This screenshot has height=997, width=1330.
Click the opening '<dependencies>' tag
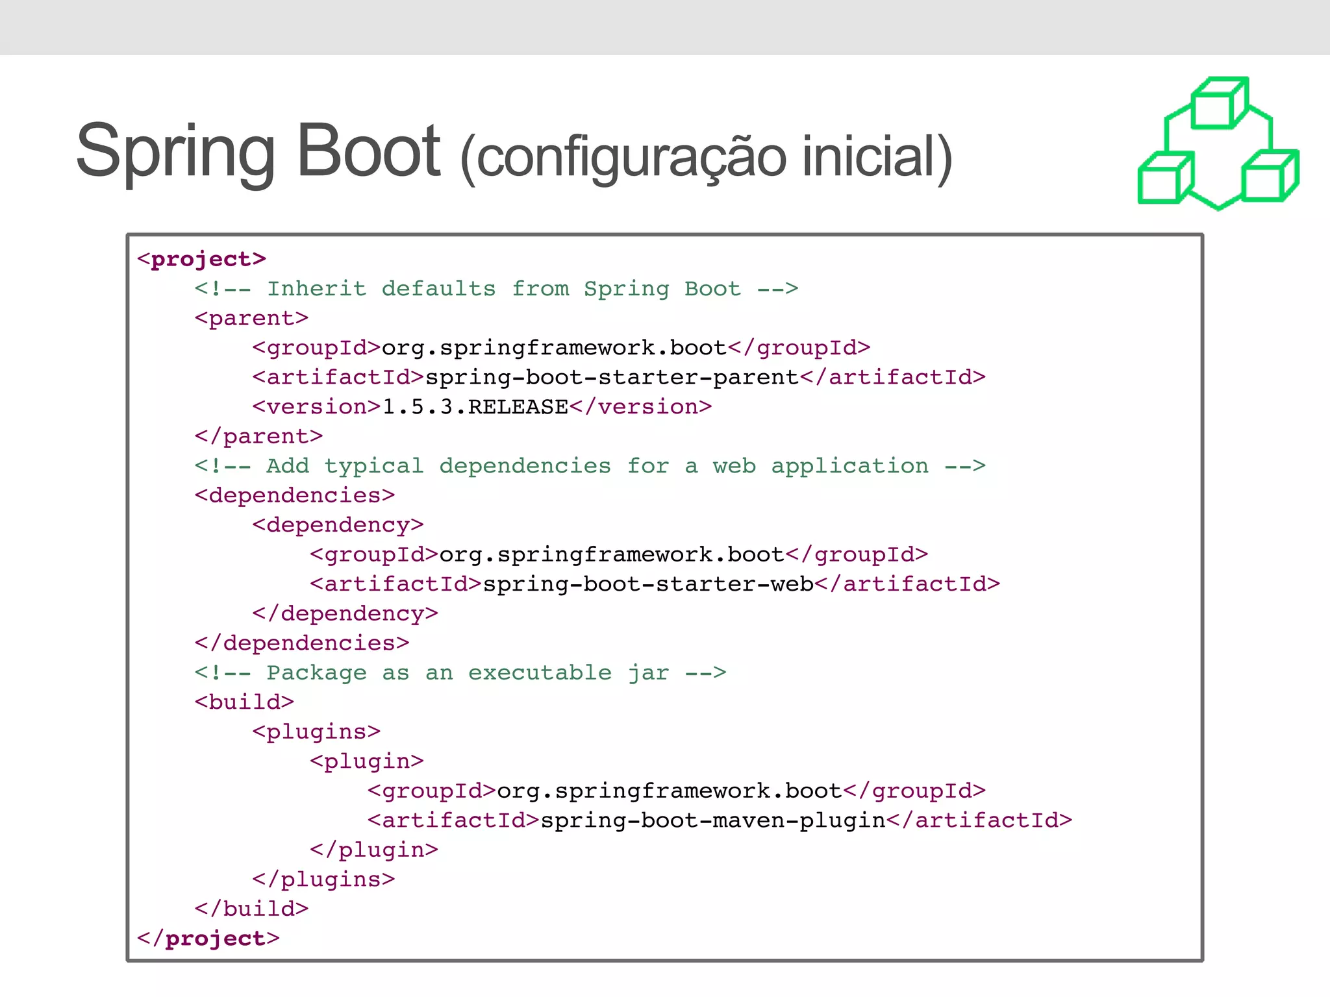(295, 495)
